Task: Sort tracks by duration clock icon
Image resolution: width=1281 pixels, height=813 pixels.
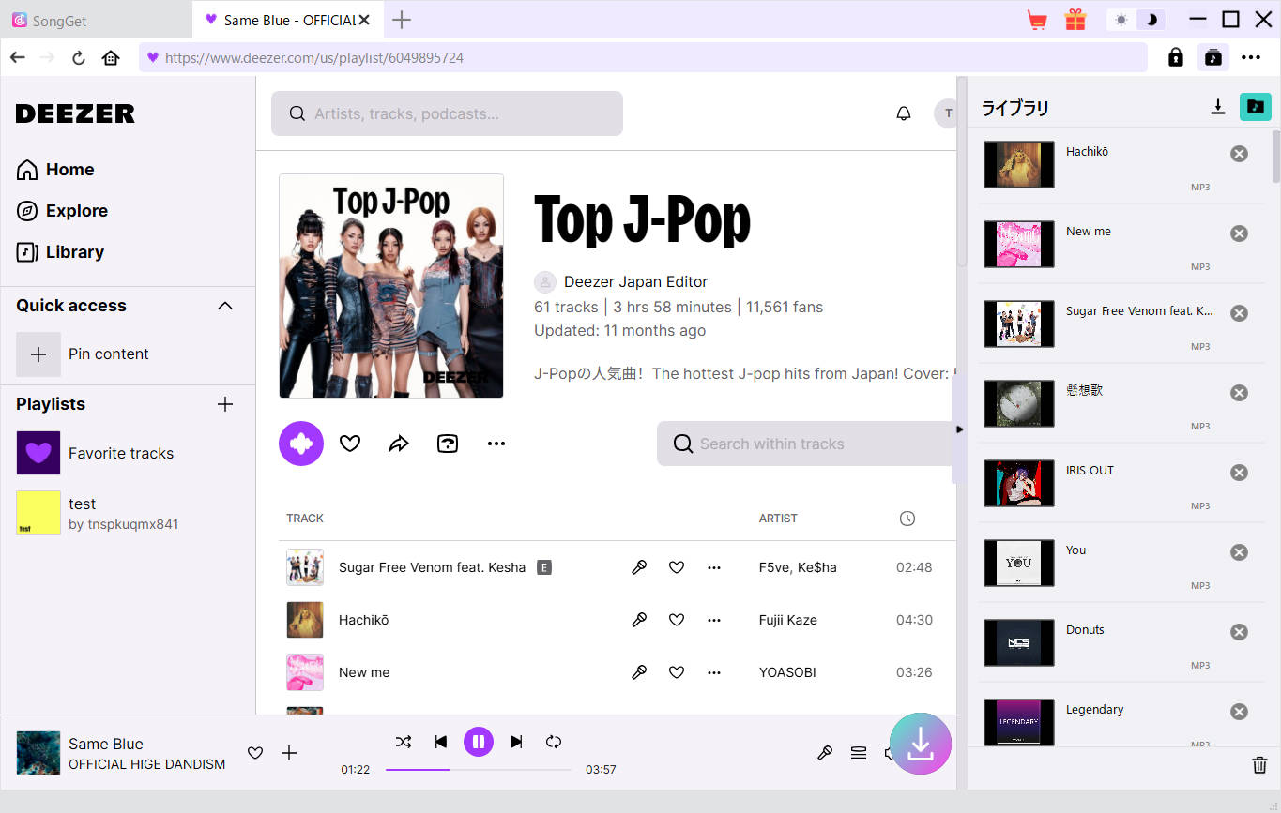Action: (907, 519)
